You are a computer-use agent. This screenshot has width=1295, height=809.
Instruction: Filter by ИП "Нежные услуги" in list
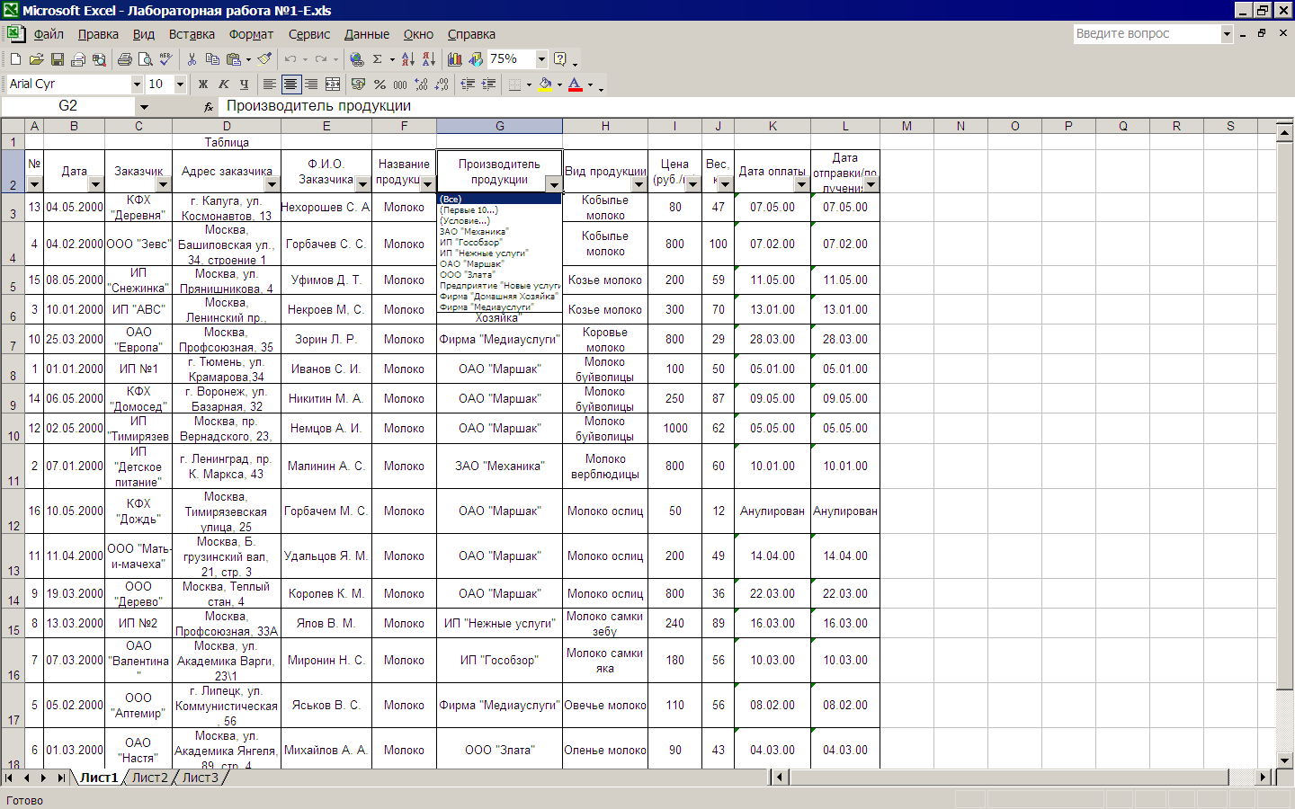pos(499,253)
